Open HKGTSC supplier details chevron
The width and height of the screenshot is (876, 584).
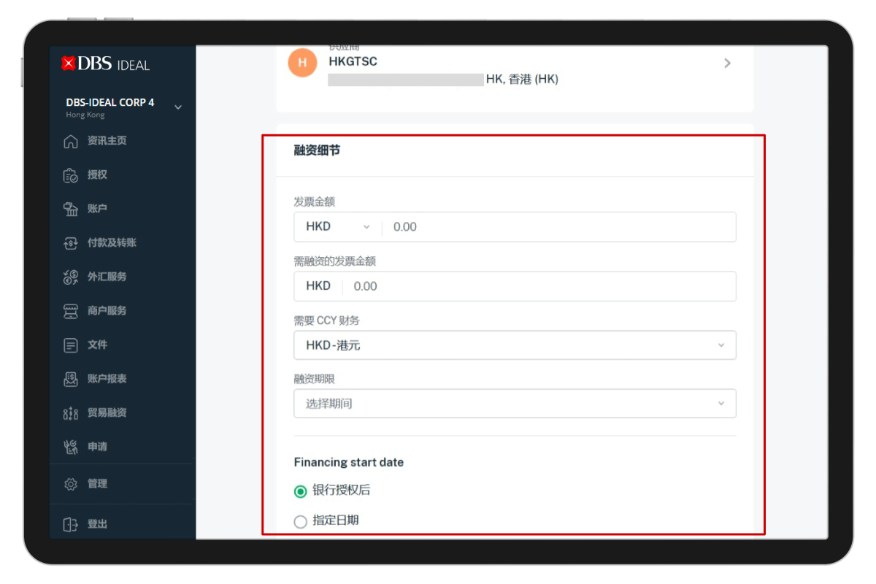pyautogui.click(x=727, y=64)
